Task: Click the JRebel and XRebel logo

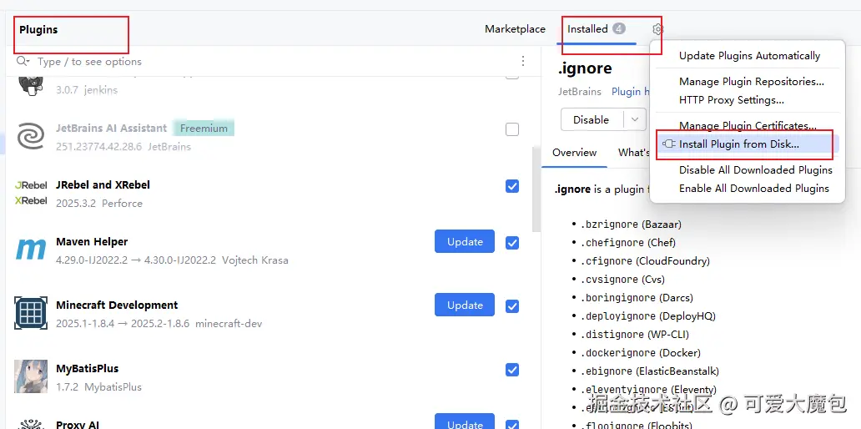Action: [31, 194]
